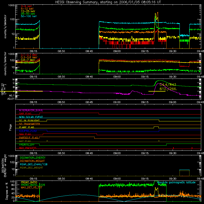Select the FRONT_RATIO_1225 legend label
The height and width of the screenshot is (204, 204).
point(33,185)
